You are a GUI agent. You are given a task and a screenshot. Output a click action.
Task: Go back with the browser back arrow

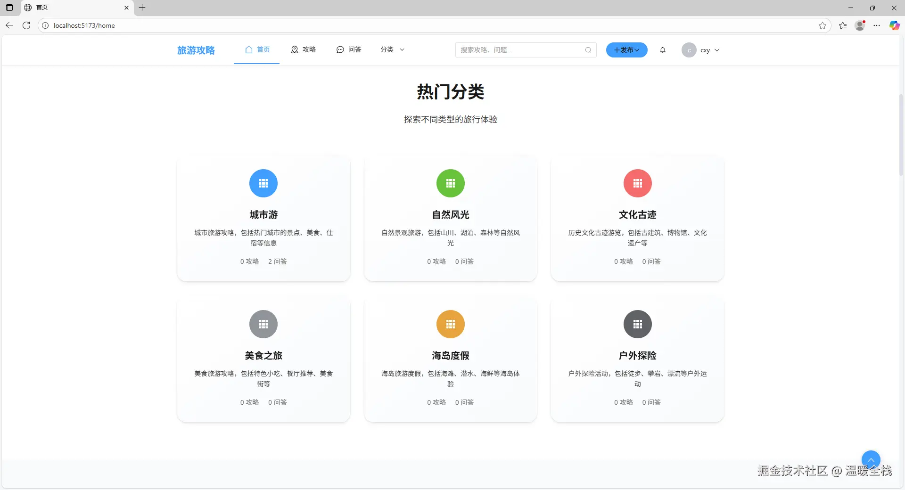[9, 25]
